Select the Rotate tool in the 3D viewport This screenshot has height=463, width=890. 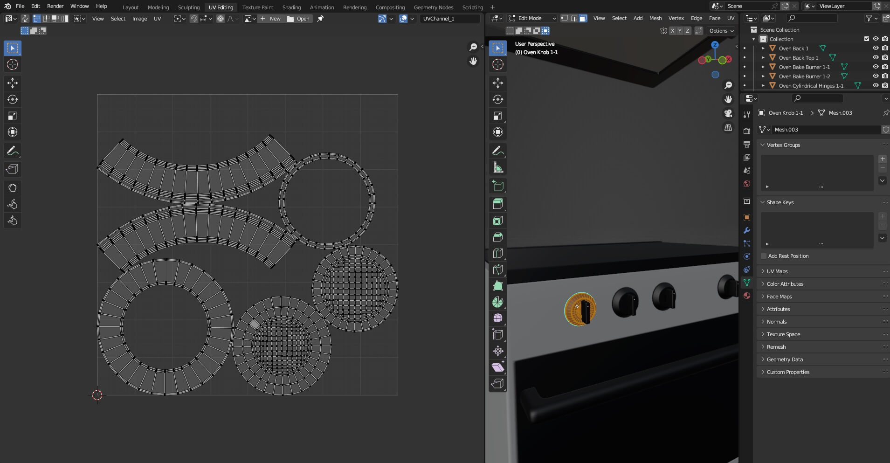[498, 99]
